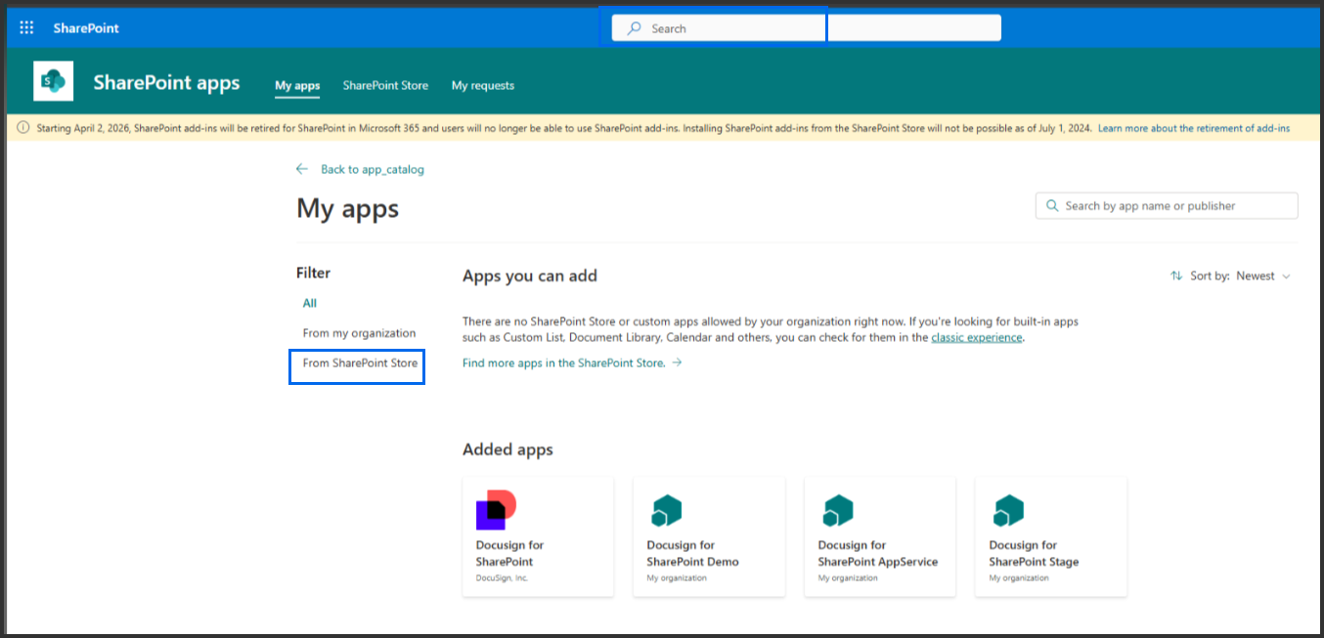The image size is (1324, 638).
Task: Click the top search magnifier icon
Action: click(x=634, y=28)
